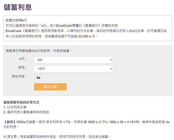Click the 儲蓄獎勵利息的計算方式 bold heading

click(21, 102)
